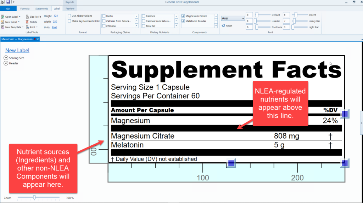Switch to the Formula tab
Screen dimensions: 363x203
point(25,8)
